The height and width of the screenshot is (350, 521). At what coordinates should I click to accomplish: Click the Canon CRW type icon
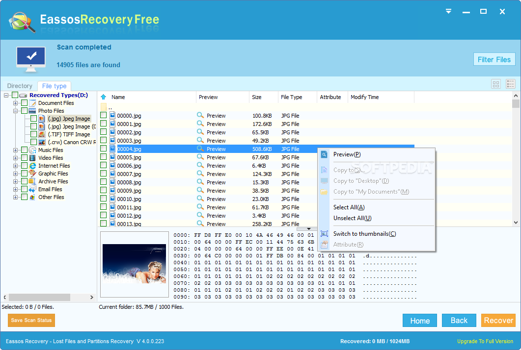click(x=42, y=142)
